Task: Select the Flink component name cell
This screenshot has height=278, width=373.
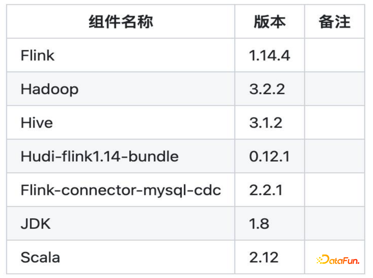Action: tap(38, 55)
